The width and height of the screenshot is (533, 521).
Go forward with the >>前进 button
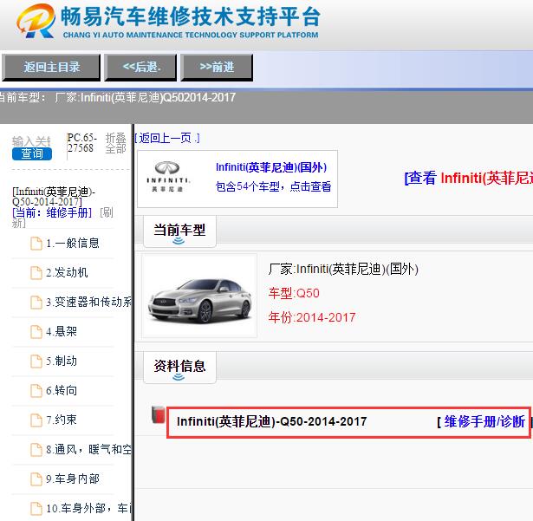coord(217,67)
